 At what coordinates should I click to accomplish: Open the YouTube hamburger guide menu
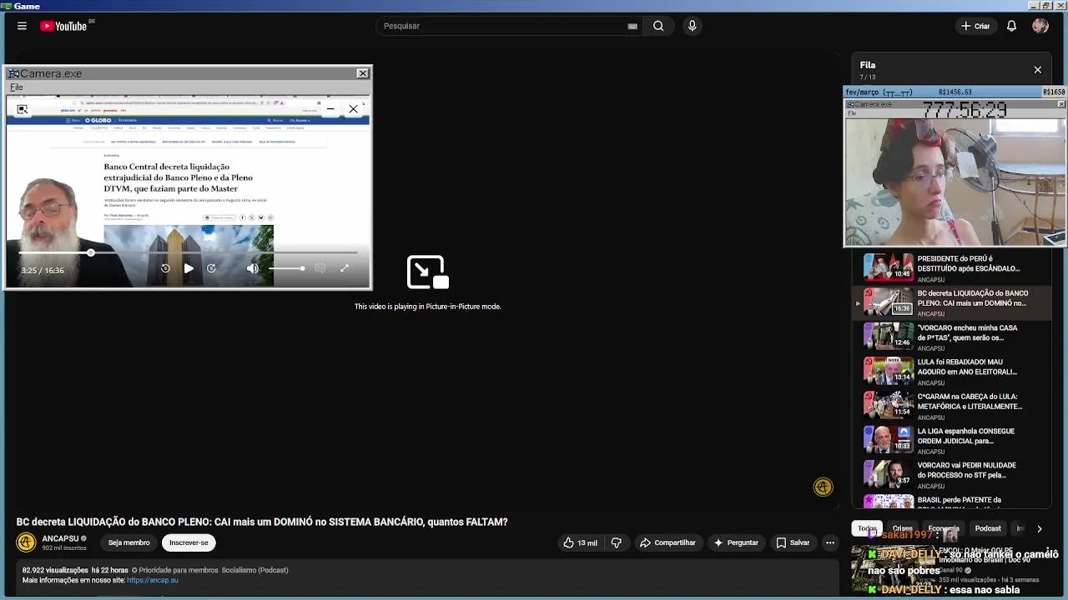(x=22, y=26)
